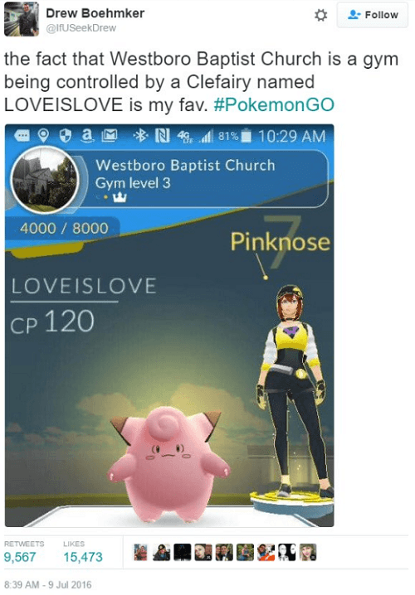
Task: Tap the message bubble status bar icon
Action: pos(22,135)
